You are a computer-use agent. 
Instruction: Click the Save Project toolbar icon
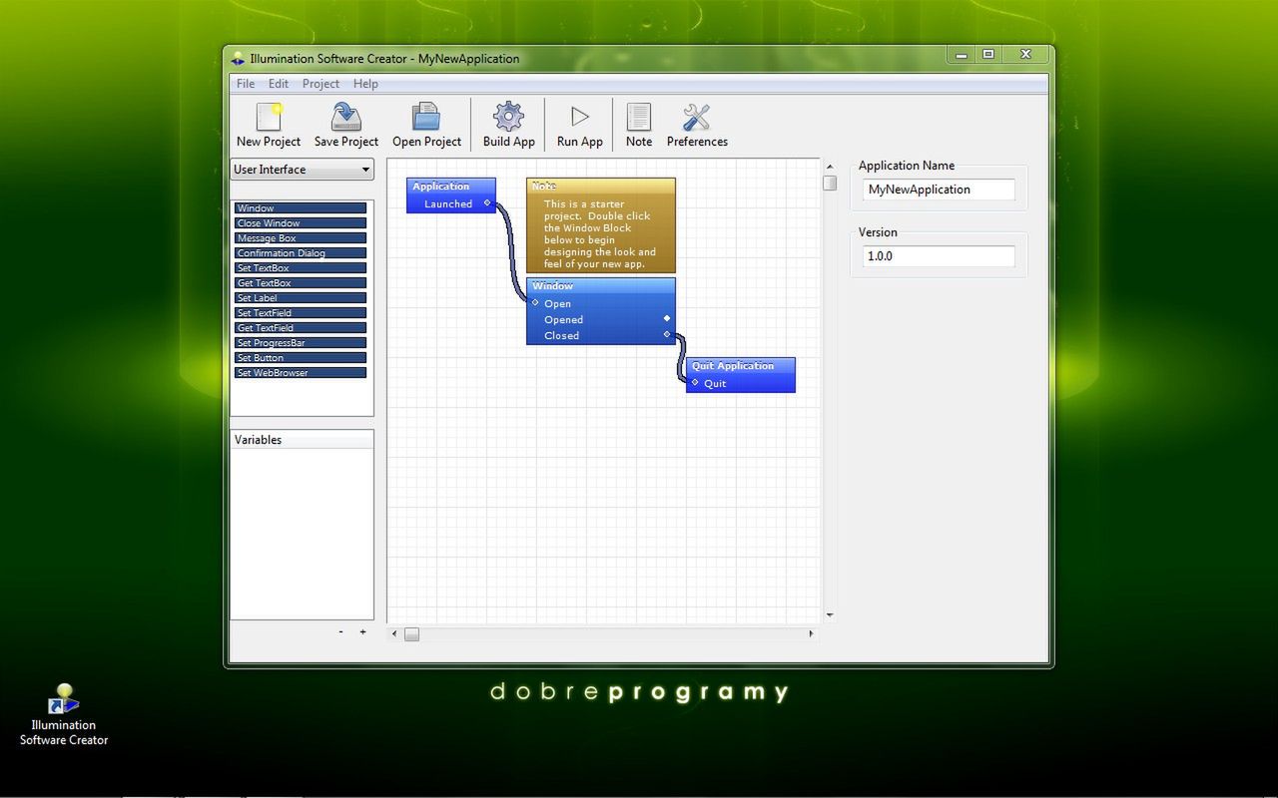tap(346, 117)
